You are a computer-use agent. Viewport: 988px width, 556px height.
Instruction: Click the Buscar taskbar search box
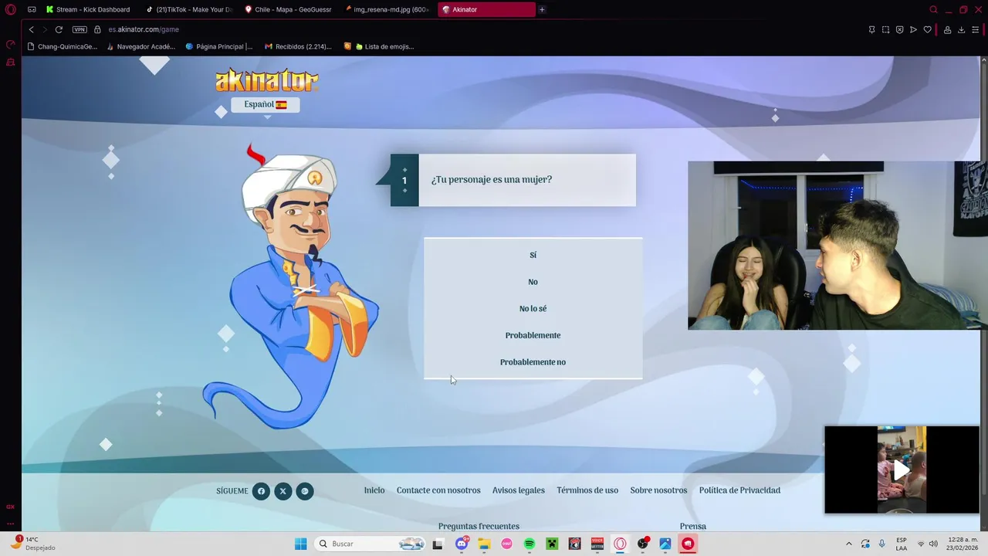[370, 544]
